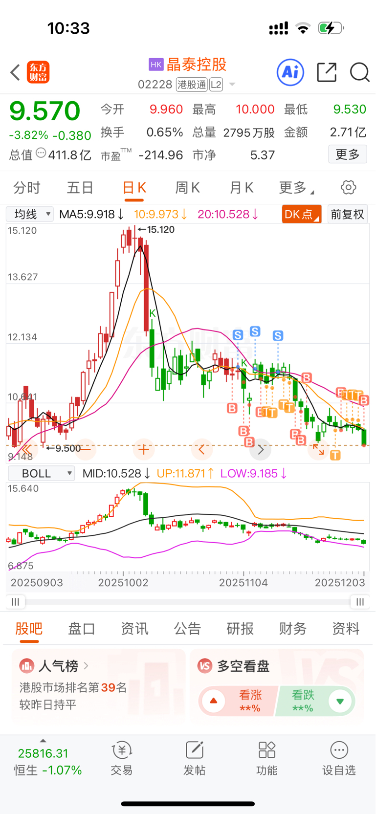Open 发帖 post icon
This screenshot has width=376, height=814.
(x=194, y=758)
